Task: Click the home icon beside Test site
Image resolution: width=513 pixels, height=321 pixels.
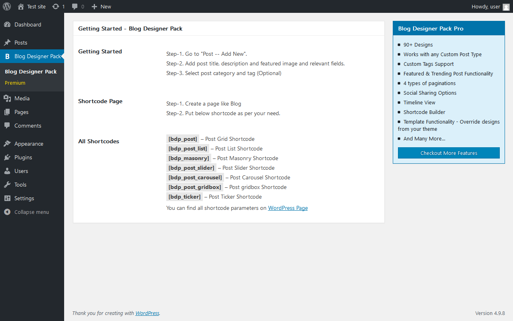Action: 21,6
